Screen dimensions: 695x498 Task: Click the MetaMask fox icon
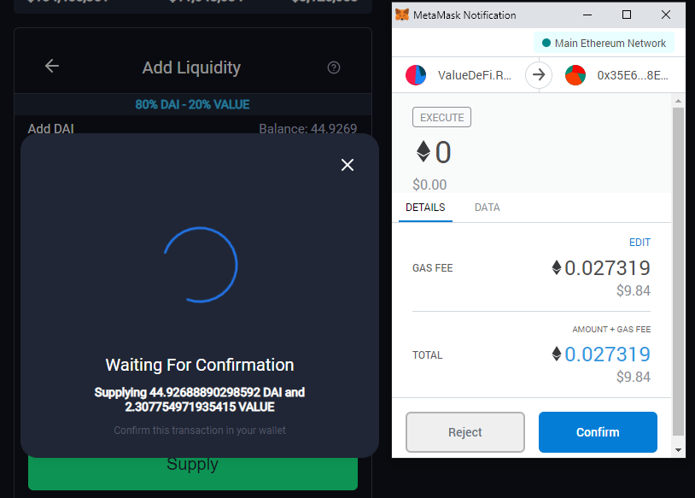point(402,15)
